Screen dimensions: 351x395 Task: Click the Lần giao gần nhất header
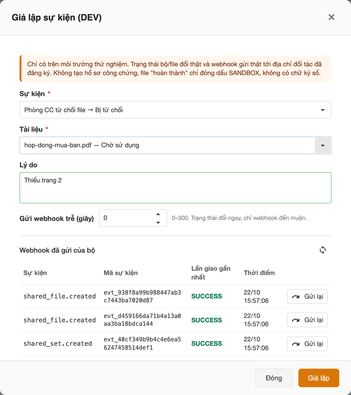click(211, 273)
